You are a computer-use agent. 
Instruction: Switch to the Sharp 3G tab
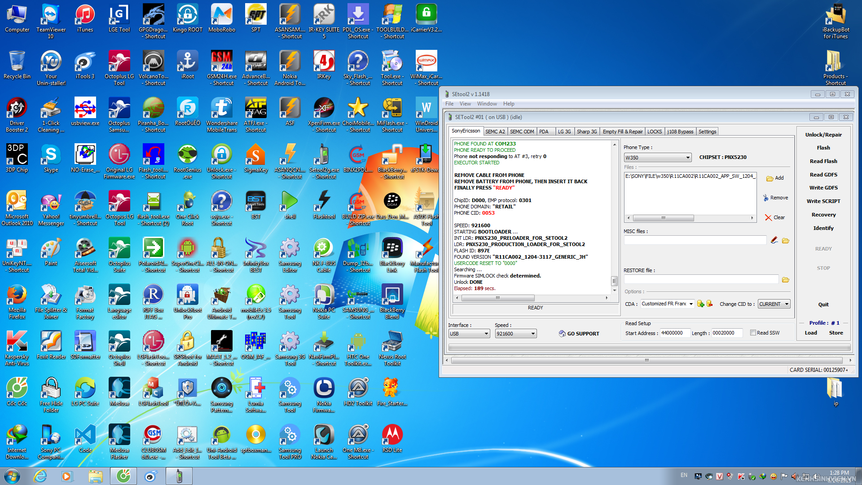click(587, 132)
